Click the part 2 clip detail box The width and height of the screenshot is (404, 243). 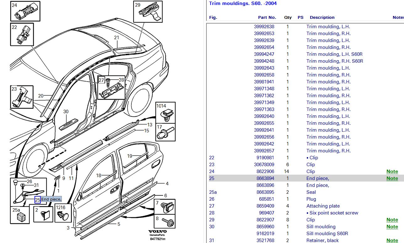point(43,214)
